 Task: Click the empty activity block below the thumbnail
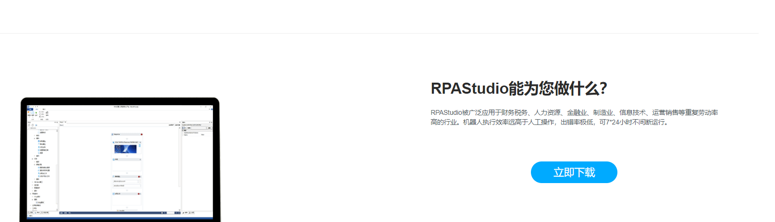pyautogui.click(x=126, y=165)
